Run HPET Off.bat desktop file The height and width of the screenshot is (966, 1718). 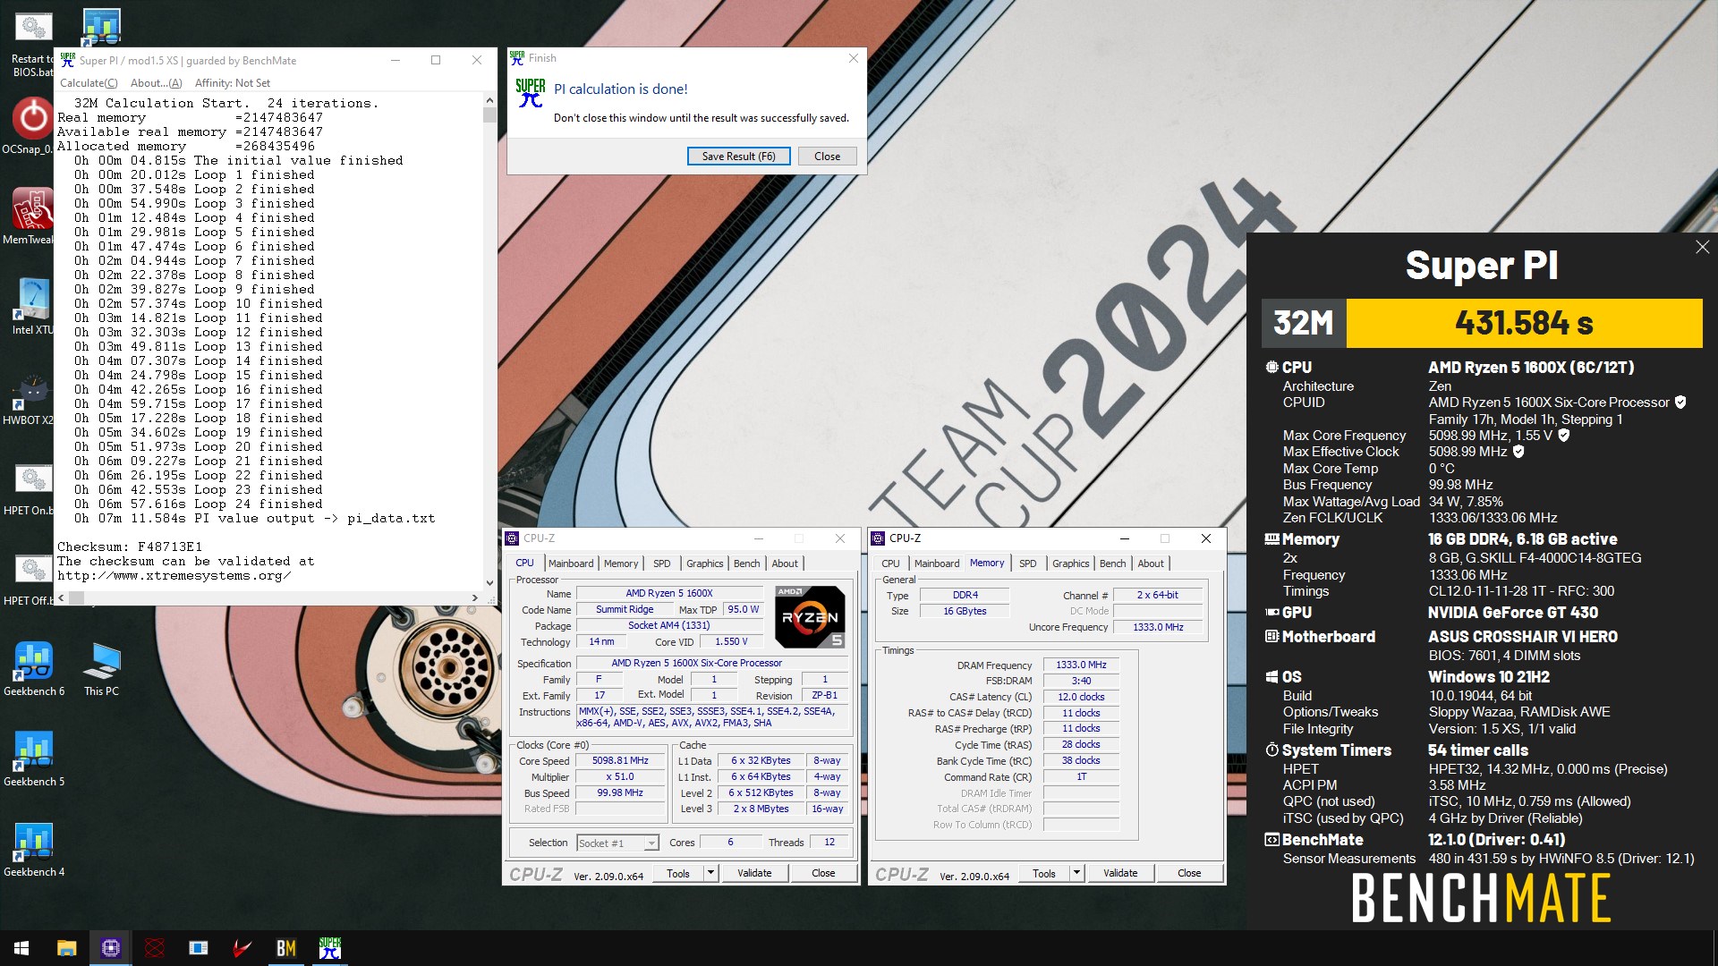pos(30,580)
